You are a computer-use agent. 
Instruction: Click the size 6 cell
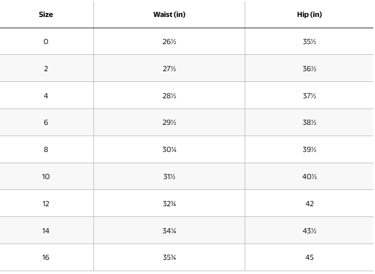[46, 123]
